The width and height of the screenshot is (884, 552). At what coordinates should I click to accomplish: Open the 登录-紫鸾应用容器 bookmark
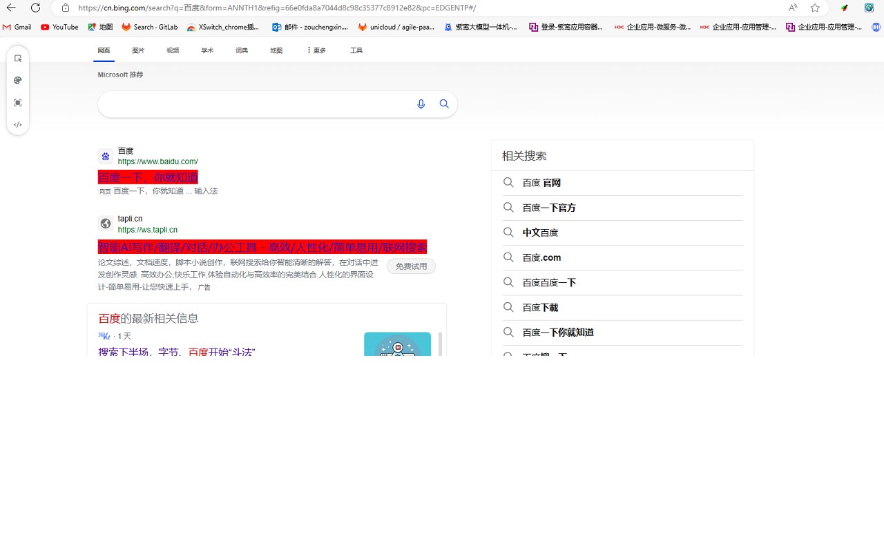566,27
